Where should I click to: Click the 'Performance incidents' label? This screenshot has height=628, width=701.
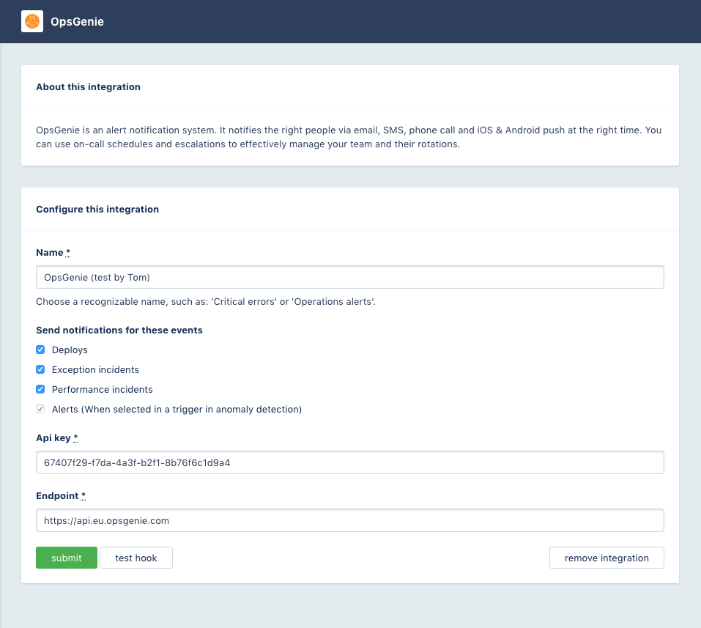tap(103, 389)
